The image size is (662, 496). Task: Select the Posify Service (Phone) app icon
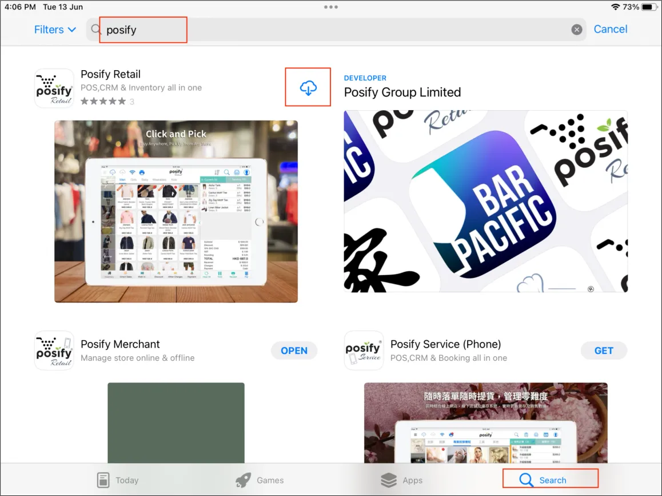coord(364,350)
